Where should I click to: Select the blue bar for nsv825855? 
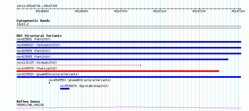click(x=123, y=59)
